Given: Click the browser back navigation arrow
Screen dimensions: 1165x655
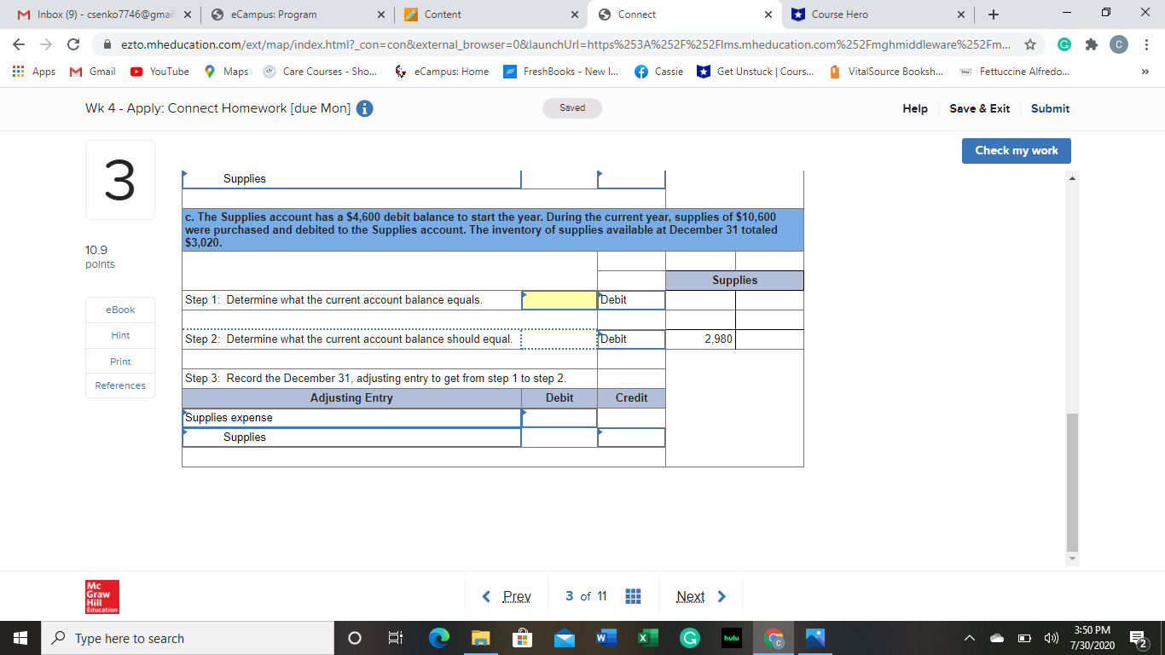Looking at the screenshot, I should pyautogui.click(x=17, y=43).
